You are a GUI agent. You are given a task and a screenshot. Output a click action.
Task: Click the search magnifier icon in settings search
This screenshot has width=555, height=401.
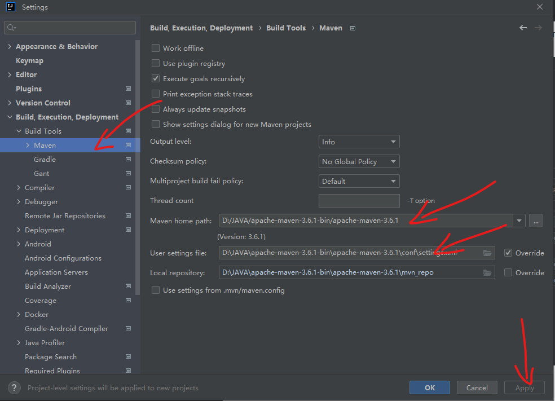11,28
